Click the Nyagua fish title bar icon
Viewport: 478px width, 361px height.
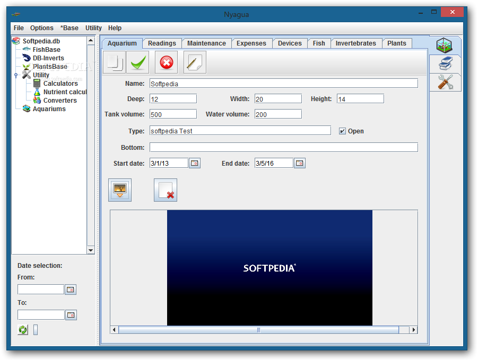[16, 14]
